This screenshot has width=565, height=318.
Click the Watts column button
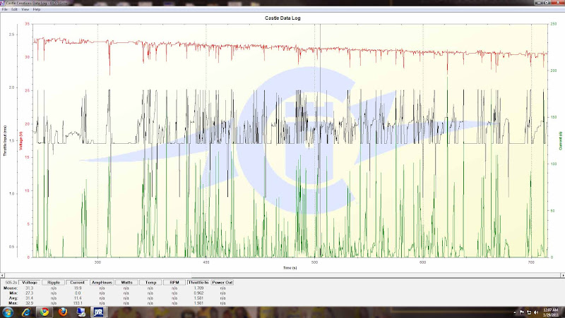click(126, 282)
